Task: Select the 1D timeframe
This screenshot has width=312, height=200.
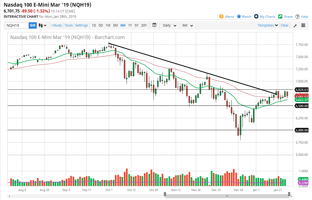Action: pyautogui.click(x=94, y=25)
